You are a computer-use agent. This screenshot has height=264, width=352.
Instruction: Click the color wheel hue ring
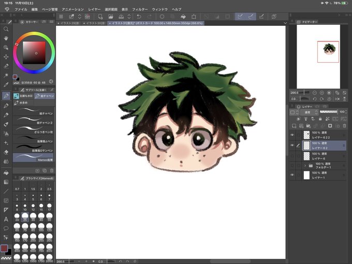click(34, 33)
